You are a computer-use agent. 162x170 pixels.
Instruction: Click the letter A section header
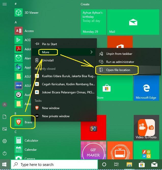16,22
